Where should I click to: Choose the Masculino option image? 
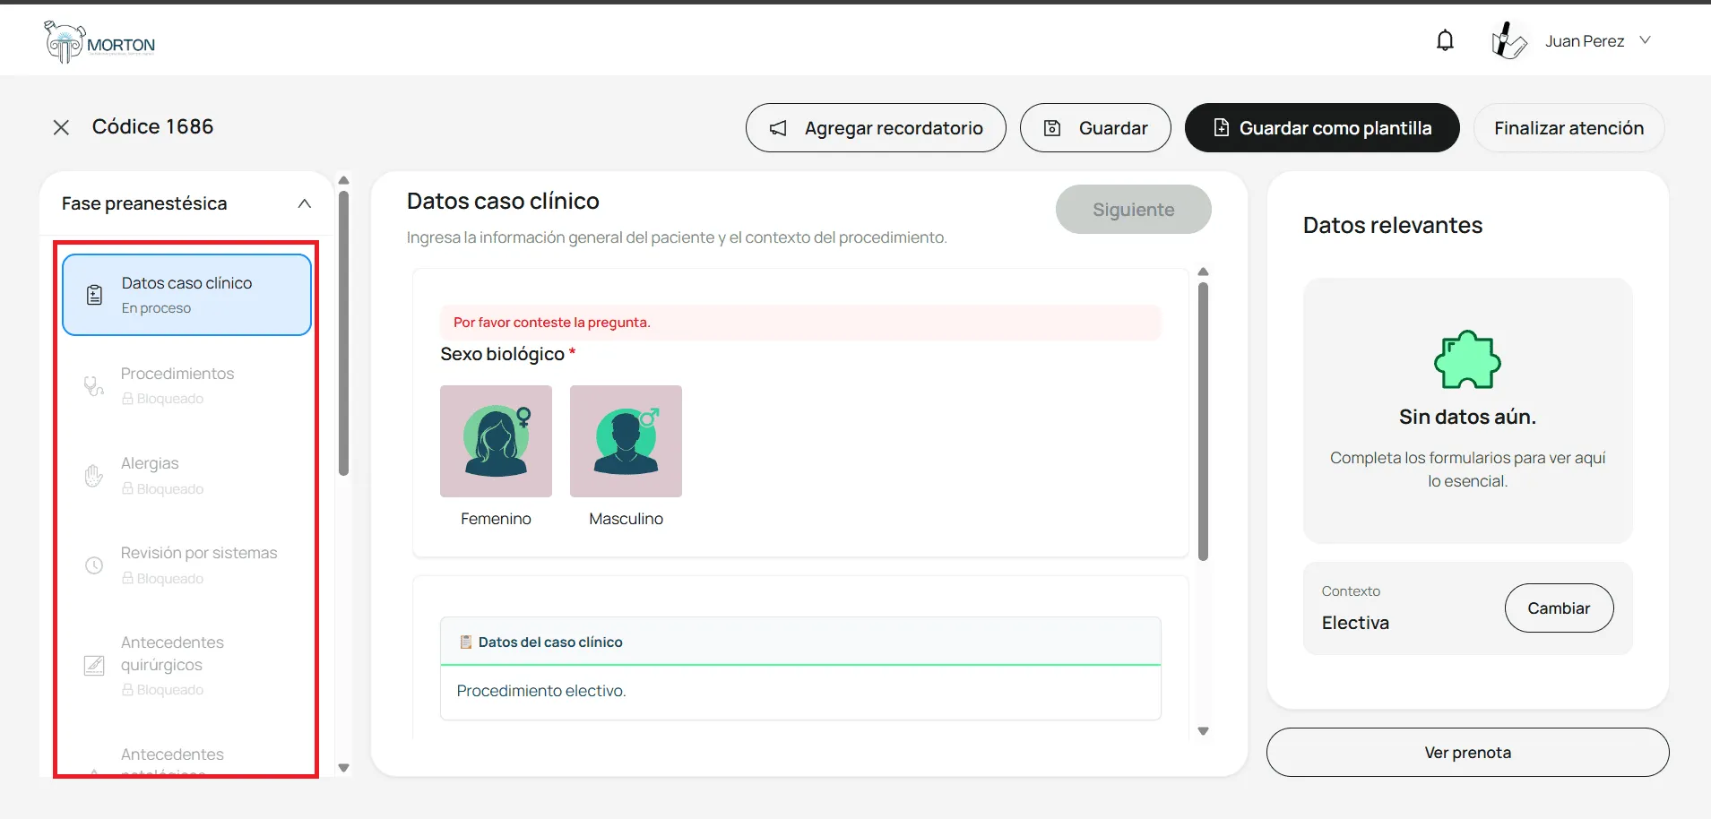click(x=626, y=441)
